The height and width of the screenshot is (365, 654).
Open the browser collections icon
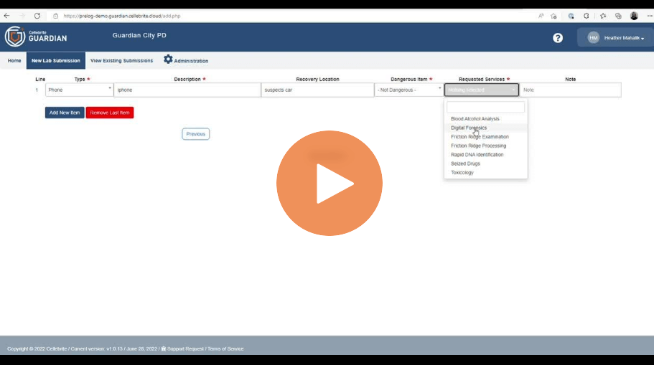618,16
